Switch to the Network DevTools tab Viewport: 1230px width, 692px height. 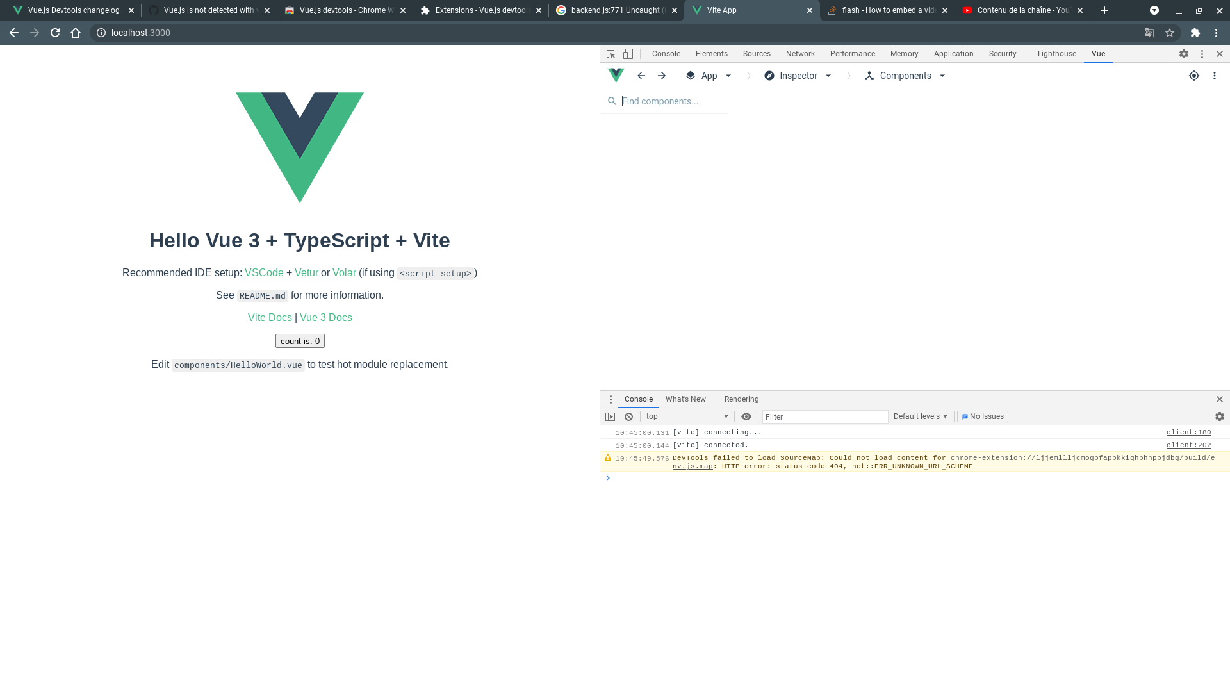tap(800, 54)
